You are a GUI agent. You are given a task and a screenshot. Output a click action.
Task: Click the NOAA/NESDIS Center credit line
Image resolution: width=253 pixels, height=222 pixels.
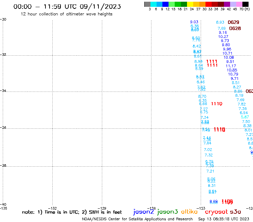pos(137,219)
